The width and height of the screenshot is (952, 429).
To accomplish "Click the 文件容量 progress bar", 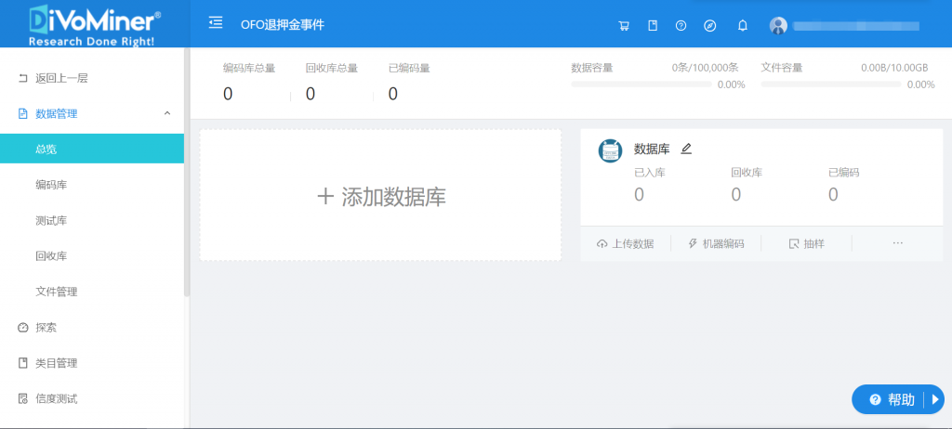I will pos(831,84).
